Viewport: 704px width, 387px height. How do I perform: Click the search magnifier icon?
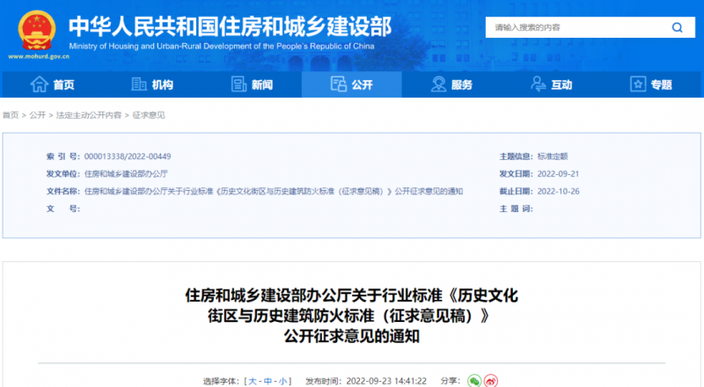click(x=677, y=28)
